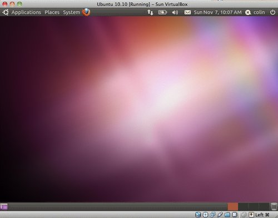Click the VirtualBox USB devices icon
278x218 pixels.
(220, 215)
